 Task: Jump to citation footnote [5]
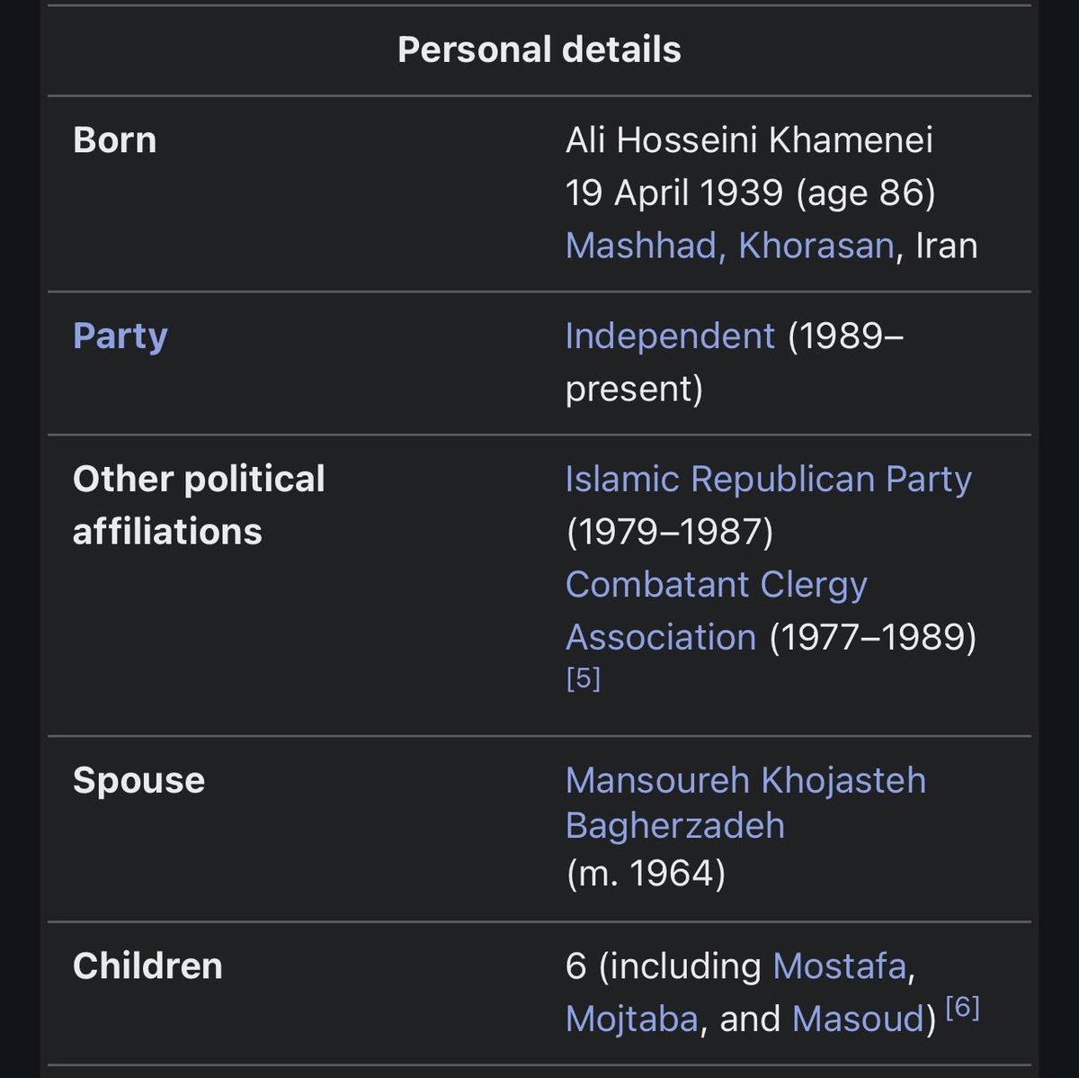[583, 678]
